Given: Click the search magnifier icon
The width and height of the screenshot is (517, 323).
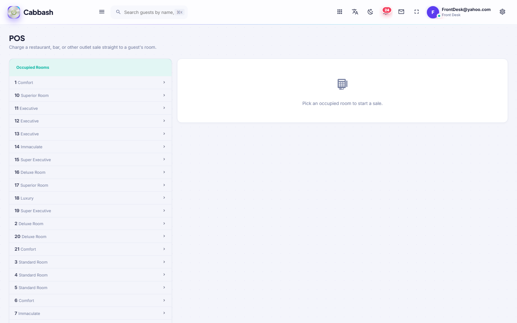Looking at the screenshot, I should [x=118, y=12].
